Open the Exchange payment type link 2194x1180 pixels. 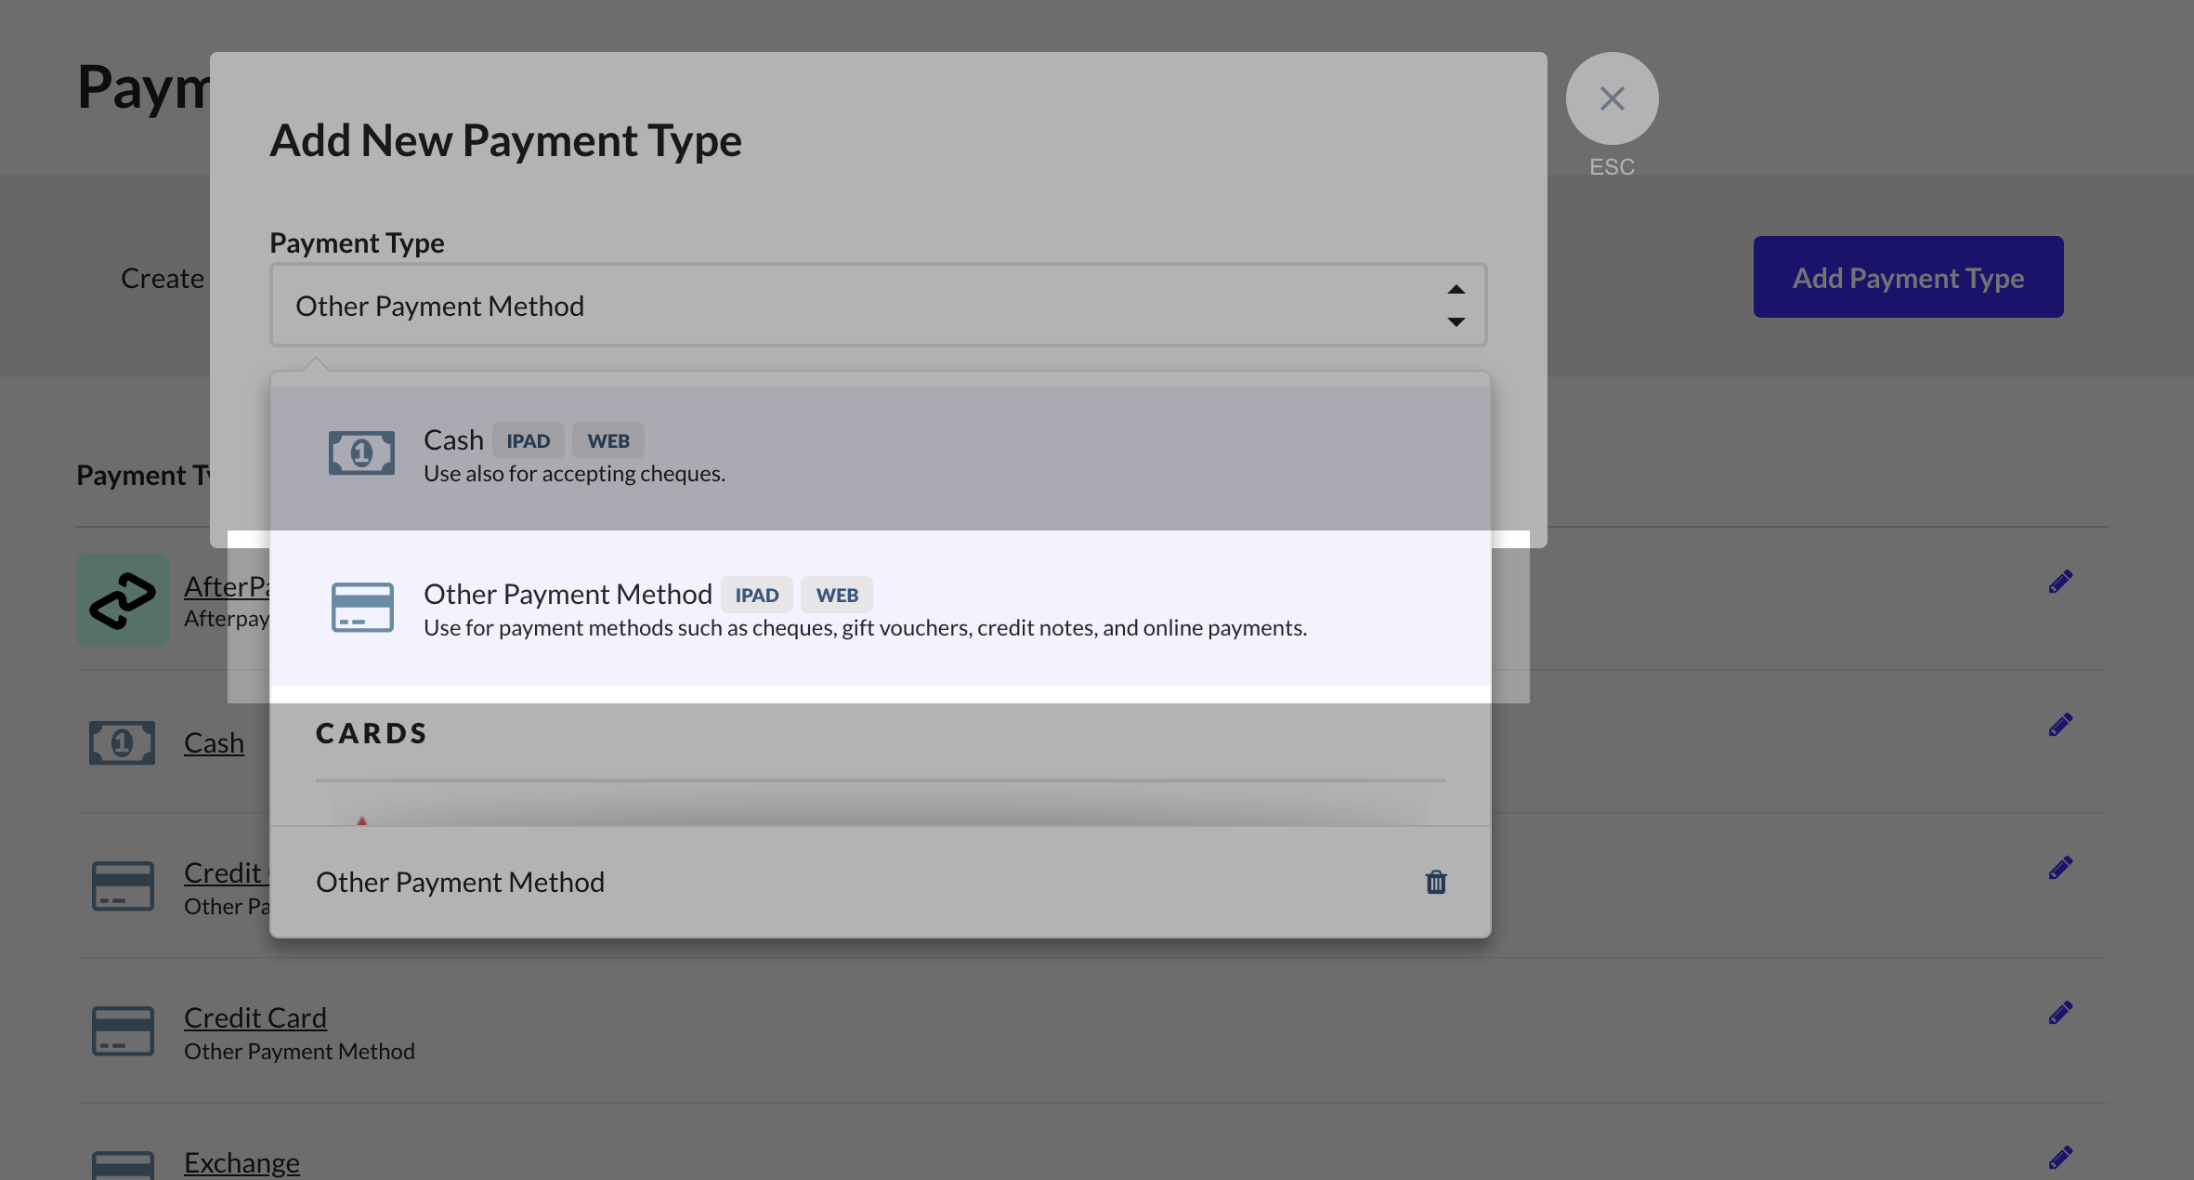(x=242, y=1162)
